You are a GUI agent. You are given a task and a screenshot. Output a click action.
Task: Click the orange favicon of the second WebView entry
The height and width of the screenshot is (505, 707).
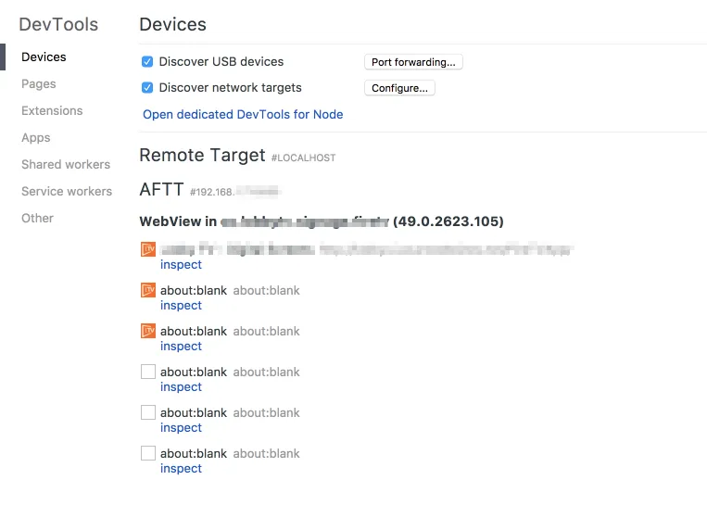click(147, 290)
